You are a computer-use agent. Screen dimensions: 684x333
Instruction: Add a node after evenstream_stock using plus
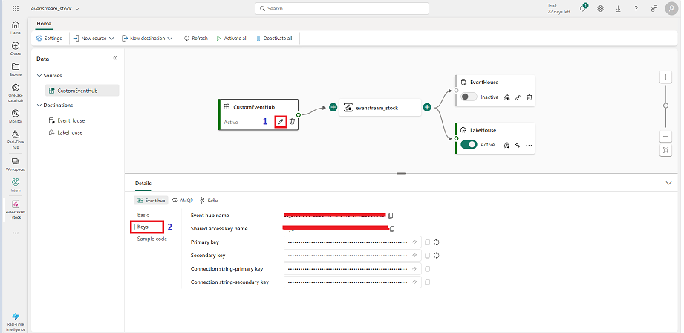(x=427, y=107)
